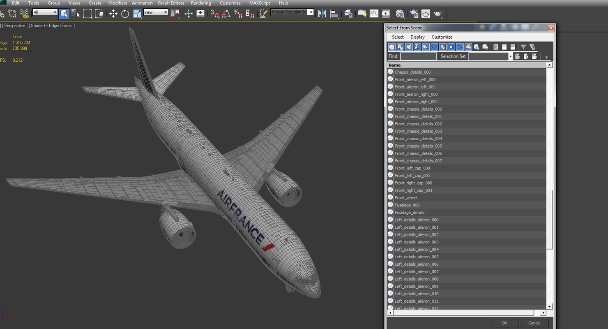This screenshot has width=608, height=329.
Task: Select the Select Object tool
Action: pyautogui.click(x=64, y=14)
